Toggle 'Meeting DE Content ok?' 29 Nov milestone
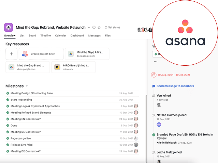The width and height of the screenshot is (218, 163). tap(8, 151)
